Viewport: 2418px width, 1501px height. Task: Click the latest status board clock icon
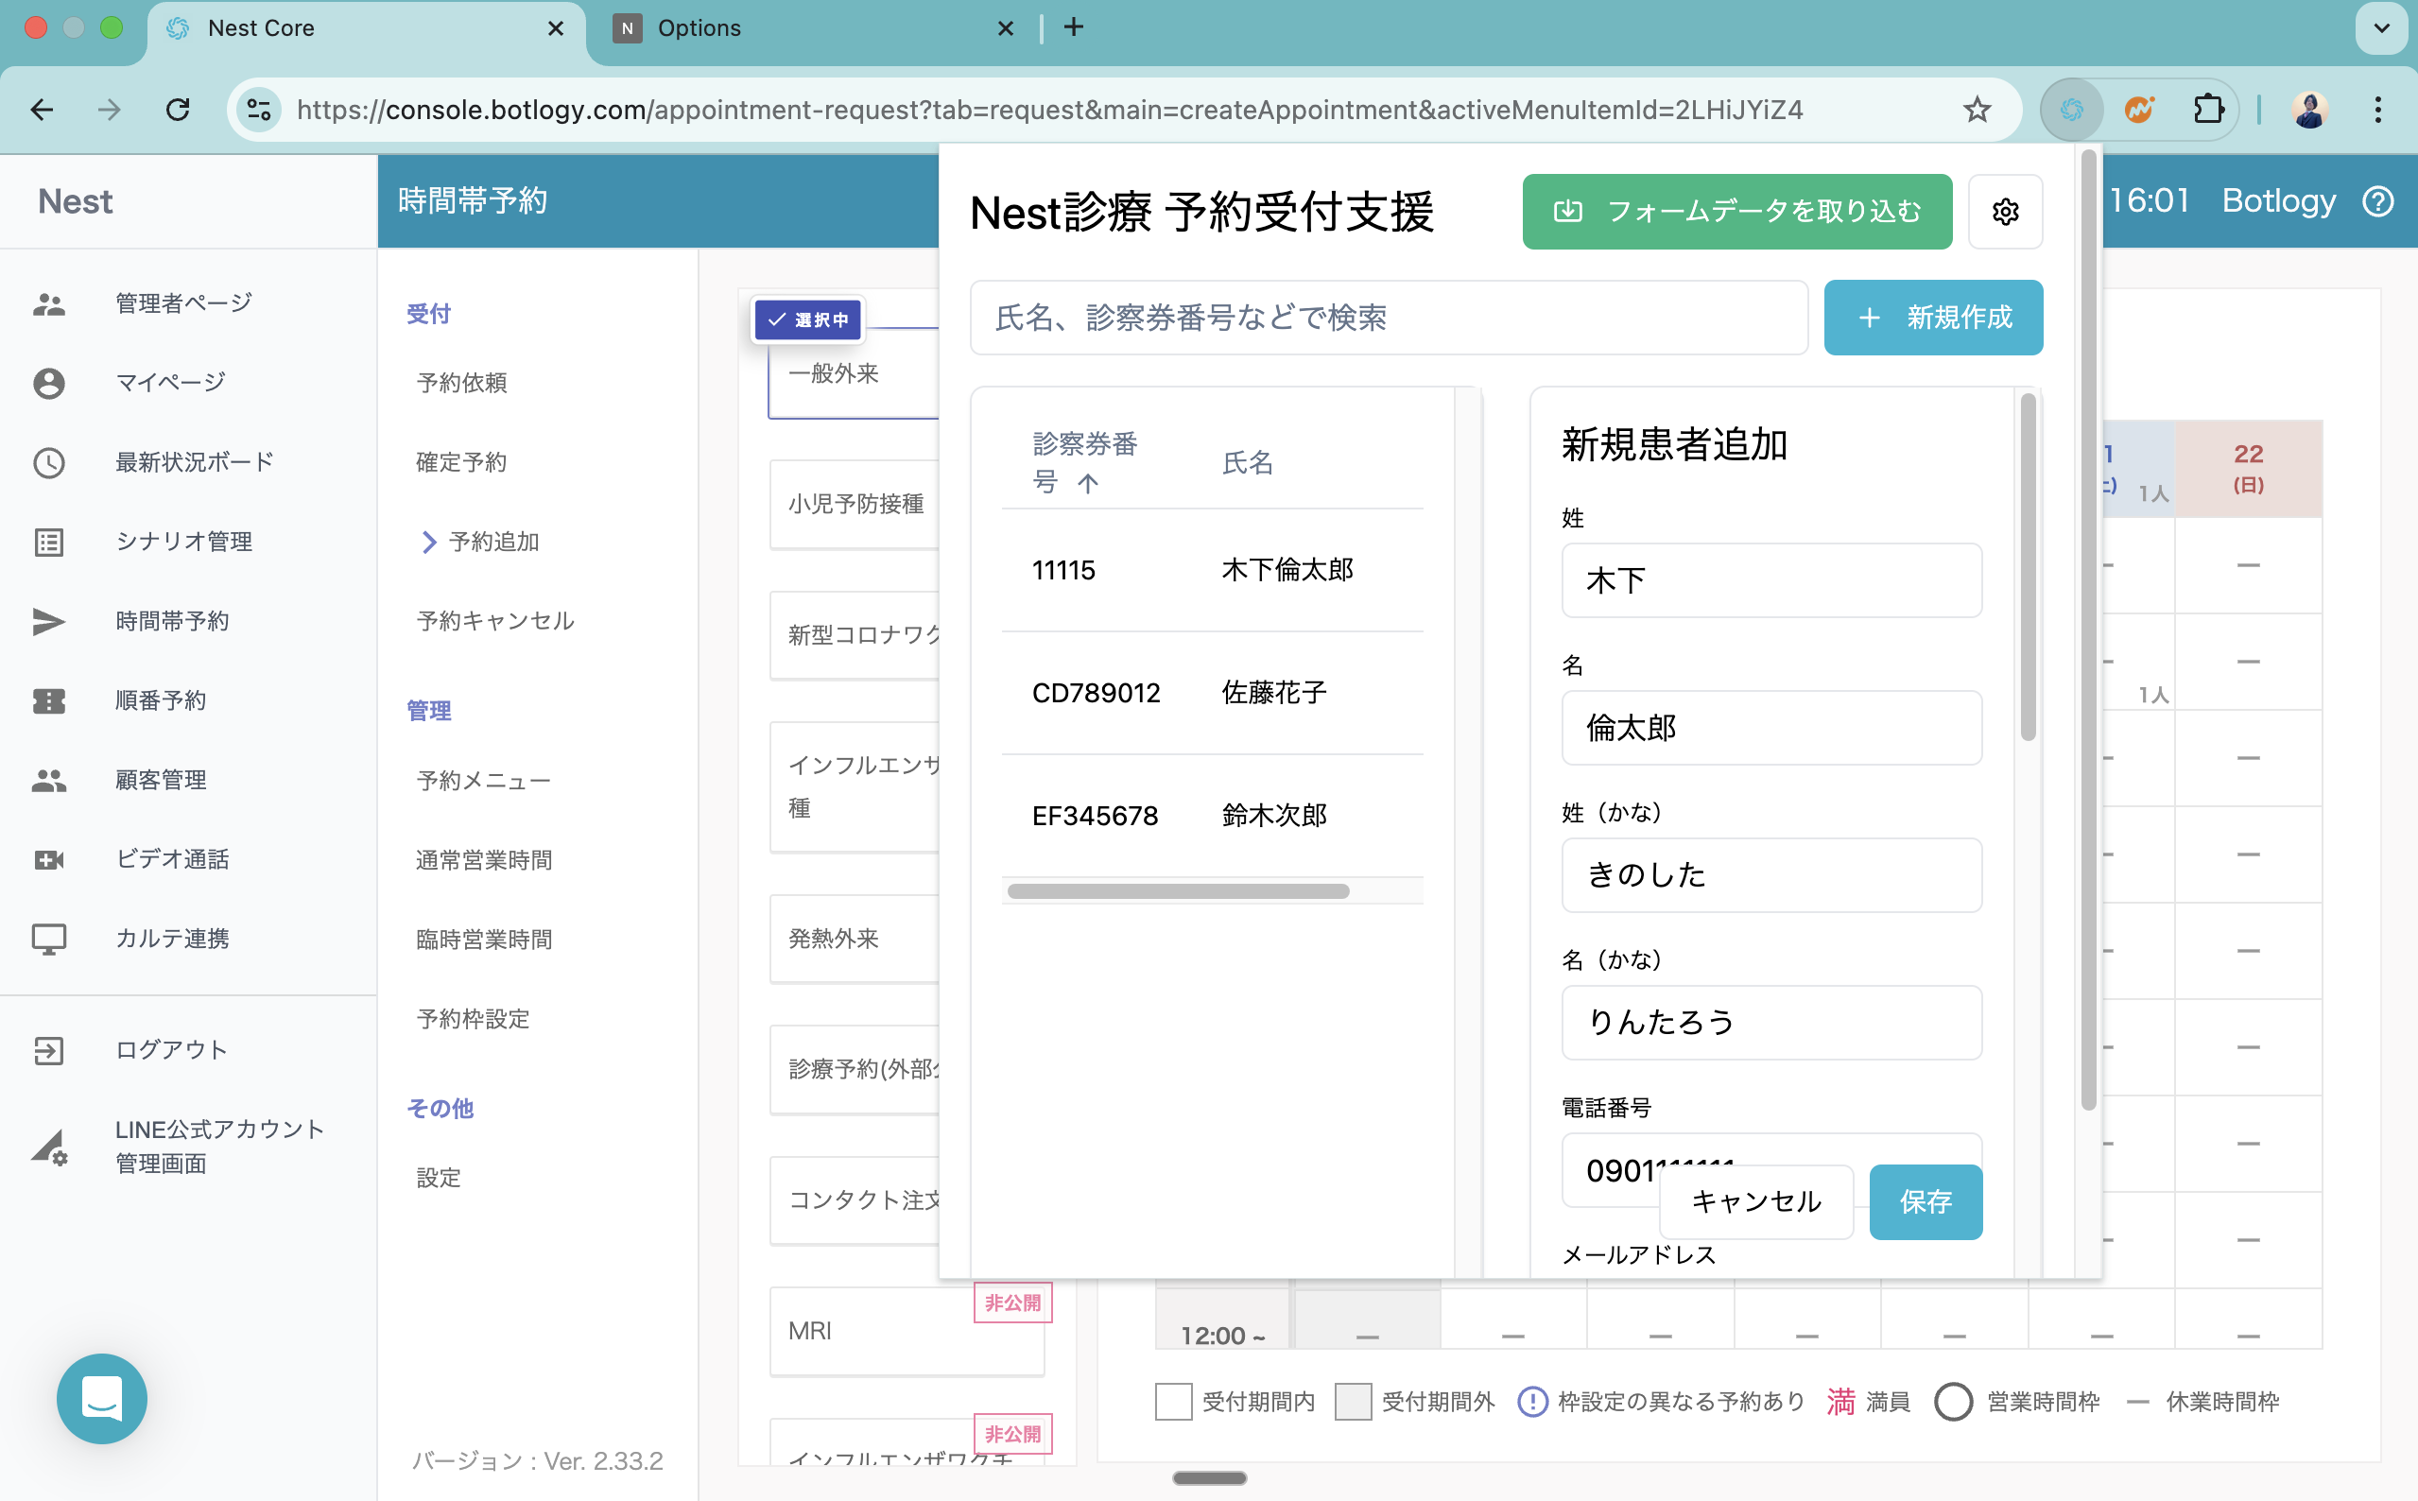click(48, 462)
